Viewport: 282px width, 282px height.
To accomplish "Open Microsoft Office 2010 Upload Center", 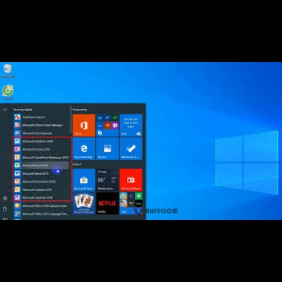I will point(41,206).
